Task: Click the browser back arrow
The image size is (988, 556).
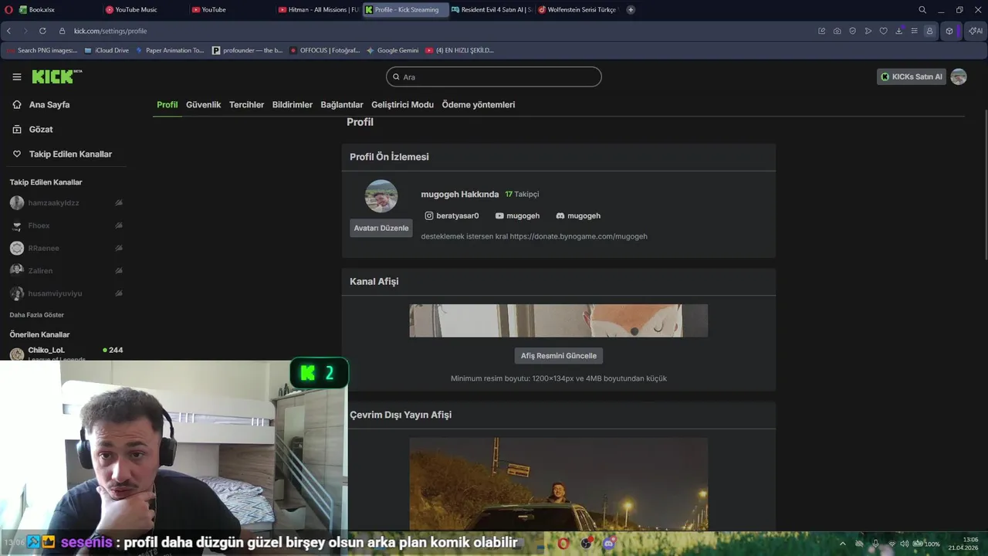Action: coord(8,31)
